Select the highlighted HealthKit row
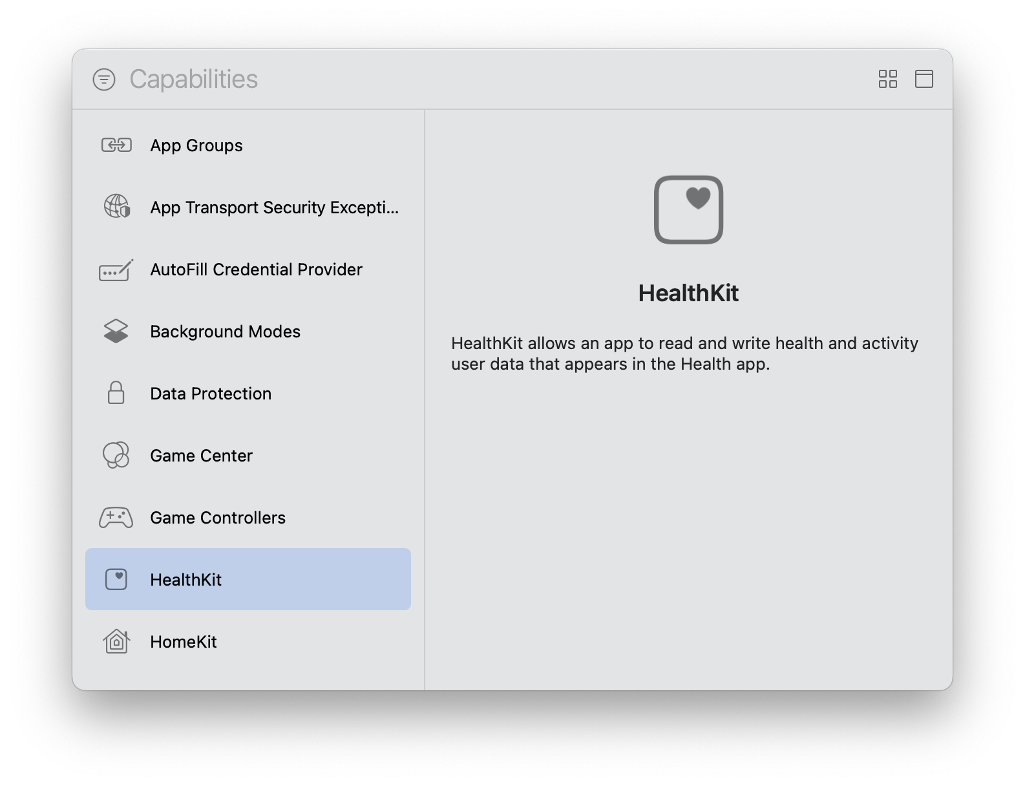Viewport: 1025px width, 786px height. (x=248, y=579)
